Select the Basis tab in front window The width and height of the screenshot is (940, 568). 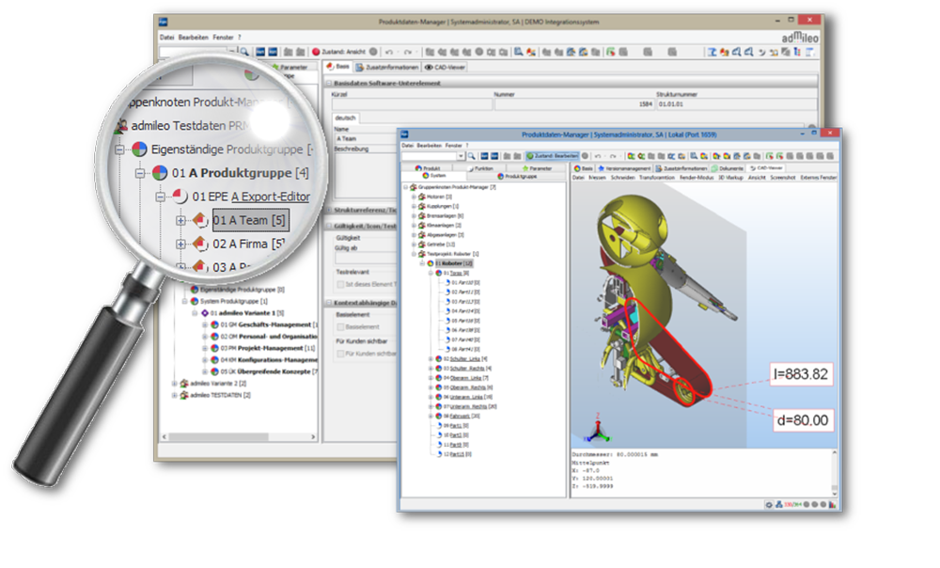(x=584, y=168)
